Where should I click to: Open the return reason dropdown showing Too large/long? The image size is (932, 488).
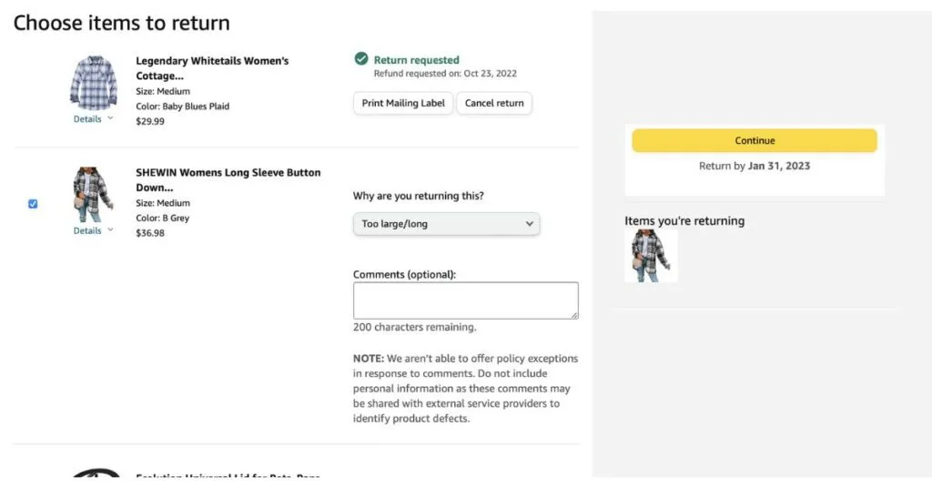point(446,224)
